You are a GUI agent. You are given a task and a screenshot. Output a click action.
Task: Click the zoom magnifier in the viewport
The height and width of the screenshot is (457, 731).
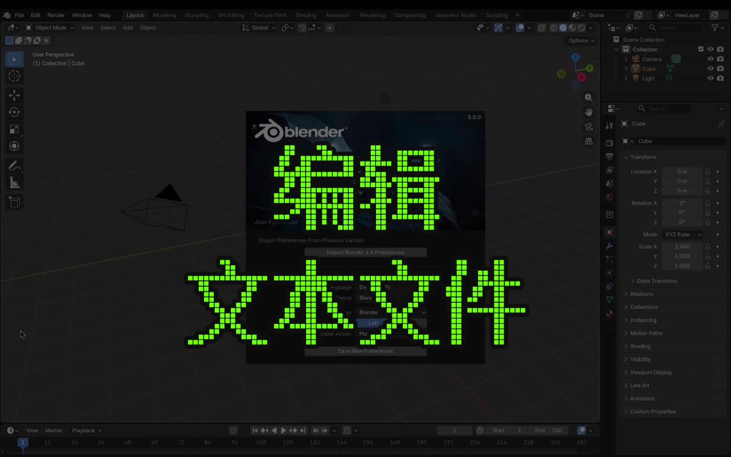(x=588, y=98)
